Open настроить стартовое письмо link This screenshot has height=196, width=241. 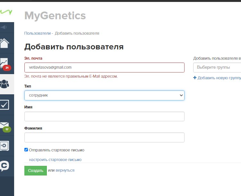tap(55, 160)
